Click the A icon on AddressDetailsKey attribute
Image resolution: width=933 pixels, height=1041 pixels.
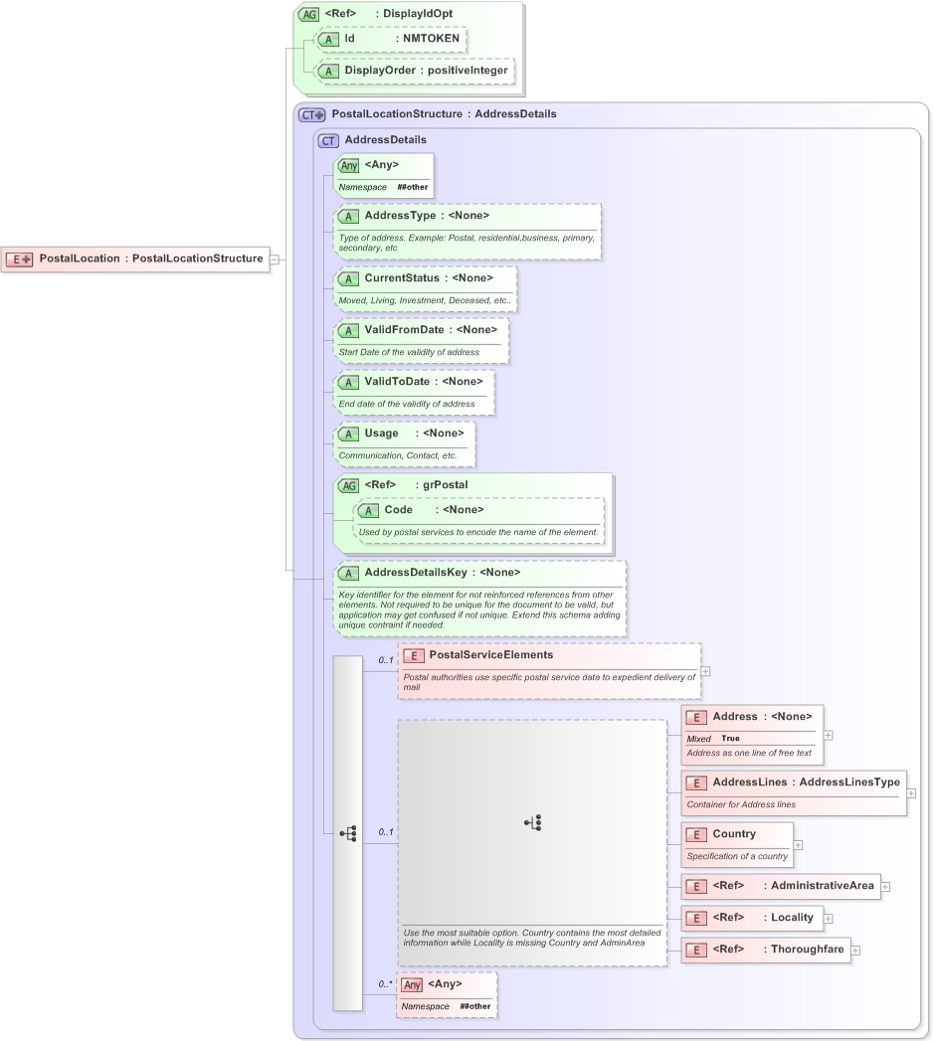point(348,573)
